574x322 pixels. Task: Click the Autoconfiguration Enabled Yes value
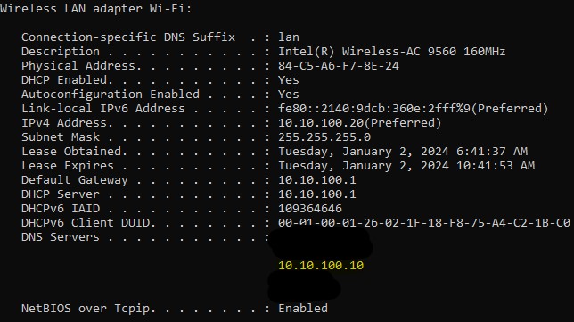pyautogui.click(x=289, y=95)
